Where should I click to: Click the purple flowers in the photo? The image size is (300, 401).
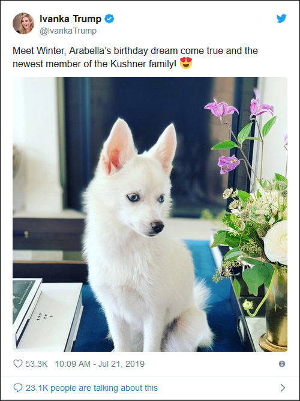pos(223,109)
